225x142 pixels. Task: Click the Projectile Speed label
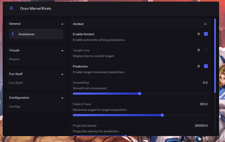pyautogui.click(x=84, y=126)
